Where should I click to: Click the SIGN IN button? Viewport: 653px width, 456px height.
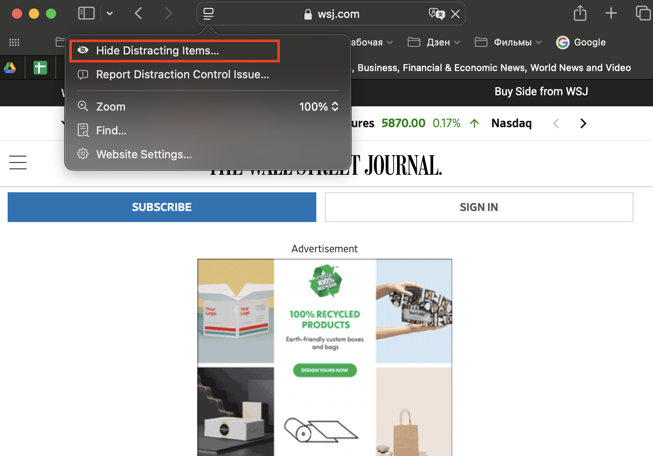(479, 207)
